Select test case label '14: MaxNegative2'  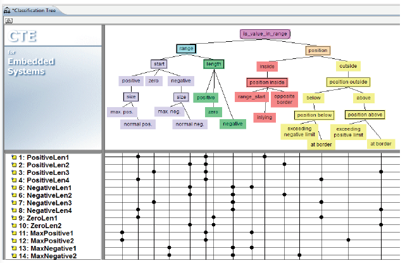click(x=47, y=256)
